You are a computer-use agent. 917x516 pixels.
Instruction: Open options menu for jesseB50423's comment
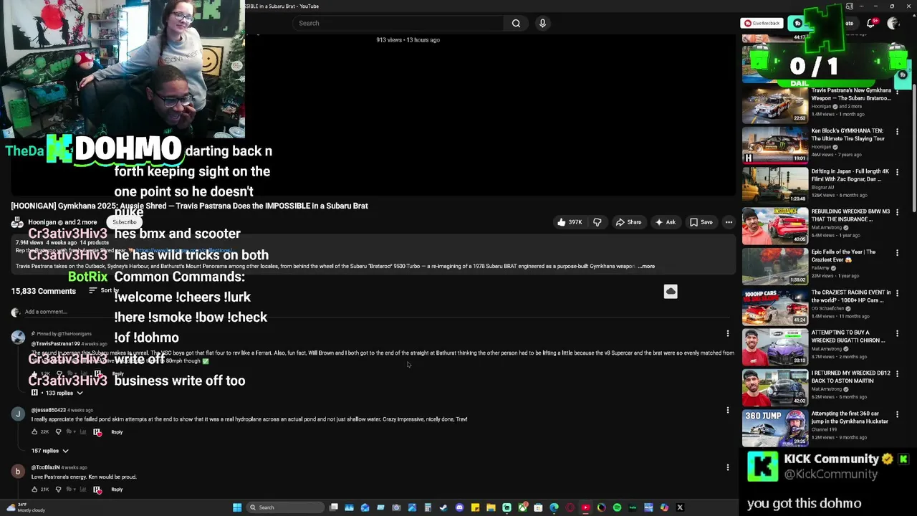click(728, 410)
